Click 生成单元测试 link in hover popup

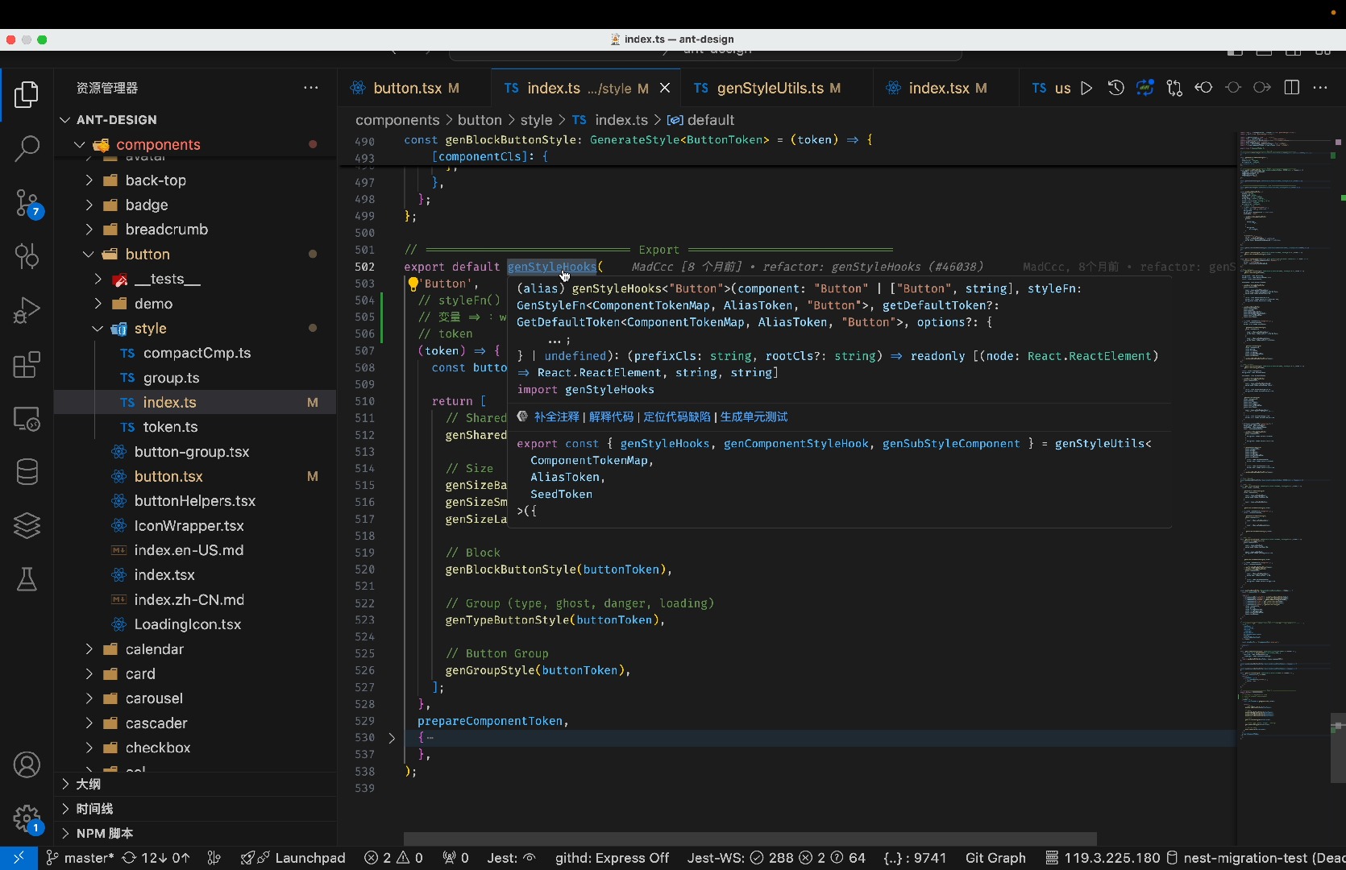click(754, 416)
